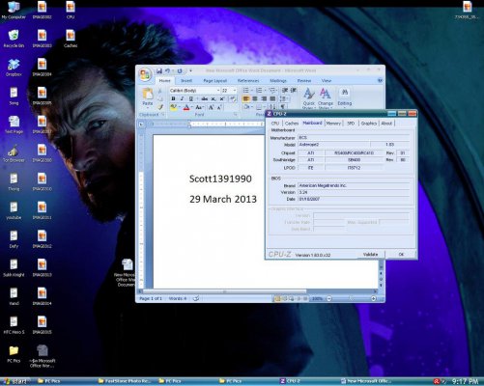Viewport: 484px width, 386px height.
Task: Click the Save icon in Quick Access toolbar
Action: pos(159,70)
